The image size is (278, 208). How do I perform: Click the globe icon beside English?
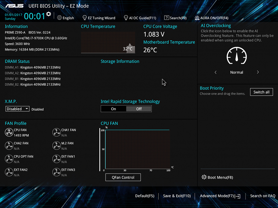pyautogui.click(x=60, y=18)
